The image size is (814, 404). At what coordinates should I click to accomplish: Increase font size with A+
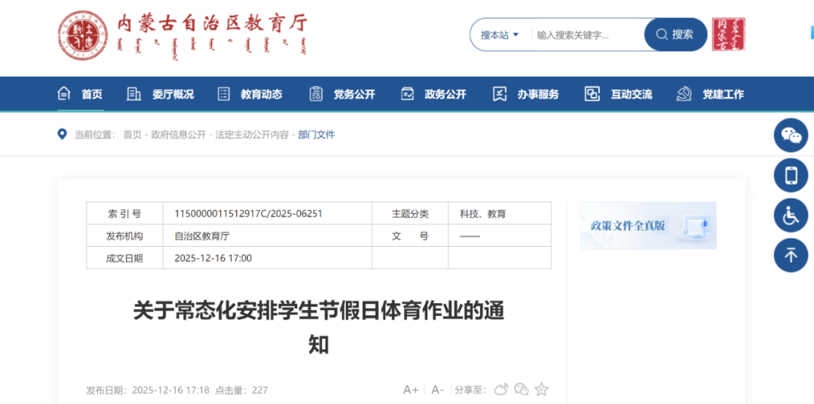click(x=411, y=390)
